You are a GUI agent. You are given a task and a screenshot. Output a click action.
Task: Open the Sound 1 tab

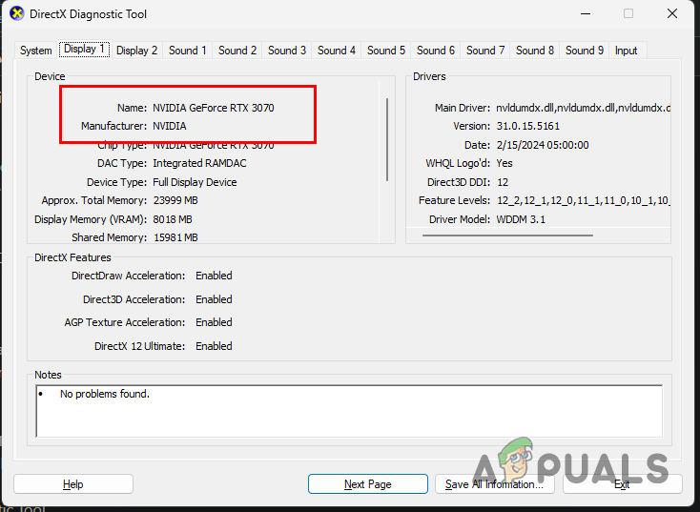188,51
